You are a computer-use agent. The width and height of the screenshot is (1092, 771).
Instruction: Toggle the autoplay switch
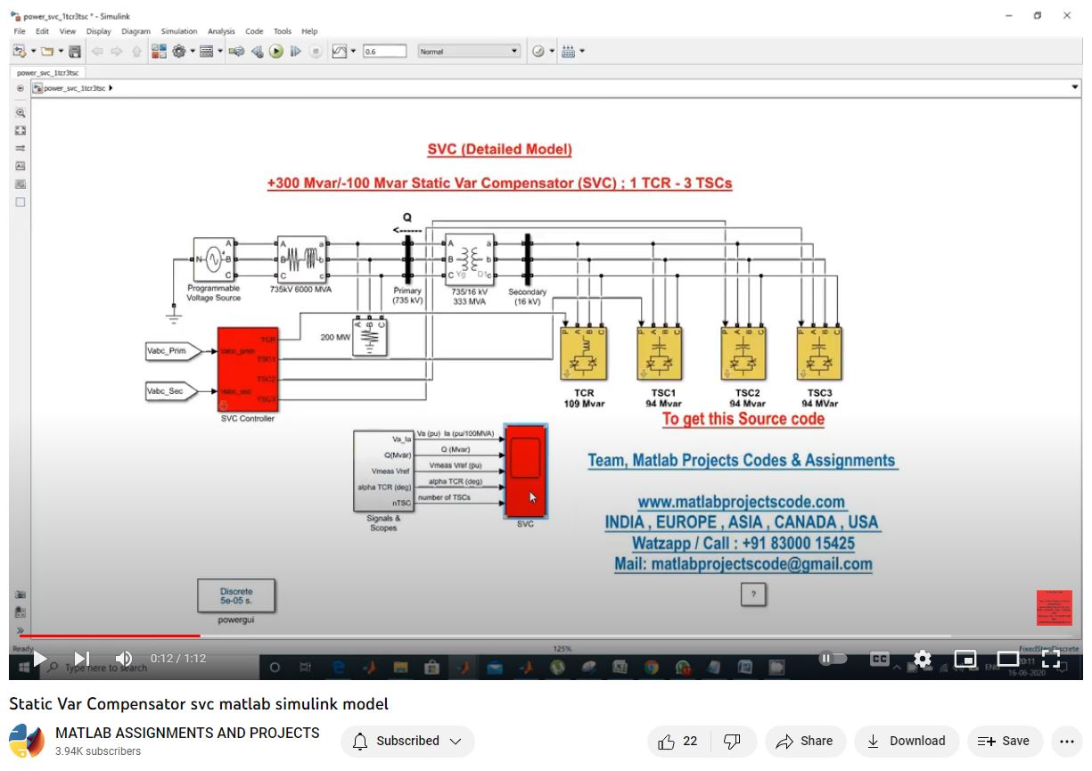point(833,659)
